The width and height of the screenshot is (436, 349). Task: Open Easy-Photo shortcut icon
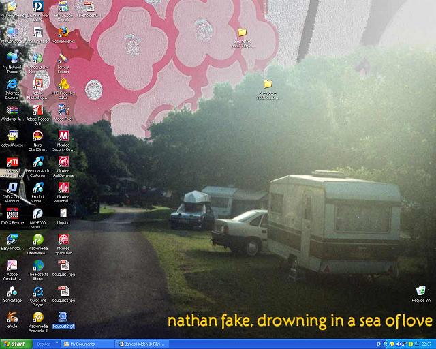pos(12,242)
